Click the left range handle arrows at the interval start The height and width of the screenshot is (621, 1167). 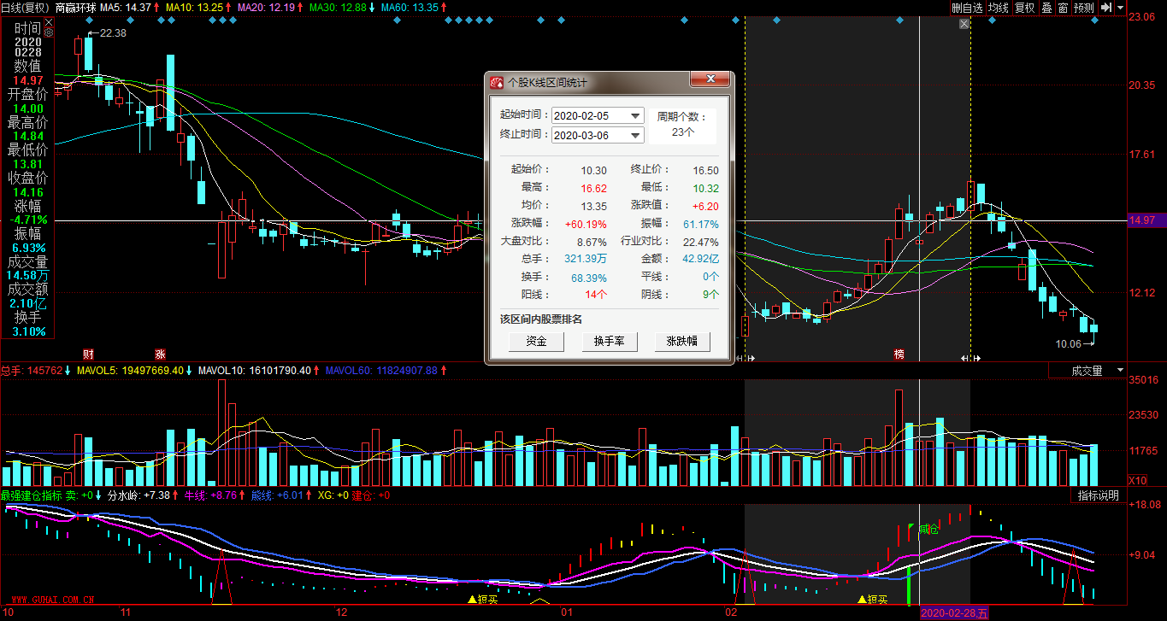coord(746,358)
